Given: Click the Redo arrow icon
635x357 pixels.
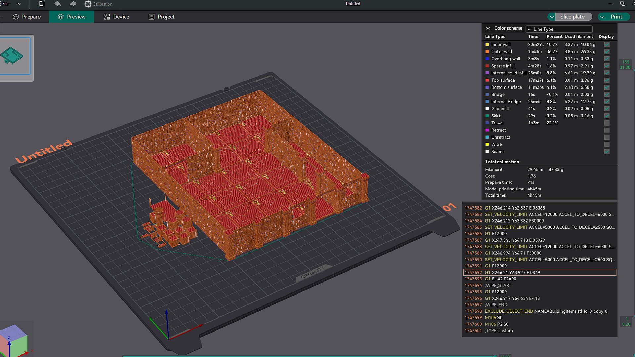Looking at the screenshot, I should [x=73, y=4].
